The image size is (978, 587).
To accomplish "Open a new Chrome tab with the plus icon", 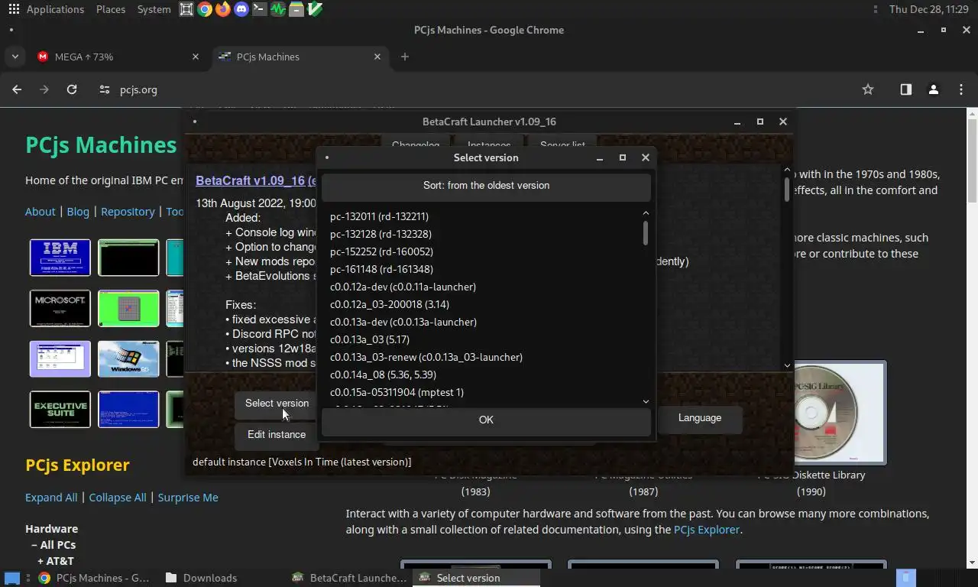I will 405,57.
